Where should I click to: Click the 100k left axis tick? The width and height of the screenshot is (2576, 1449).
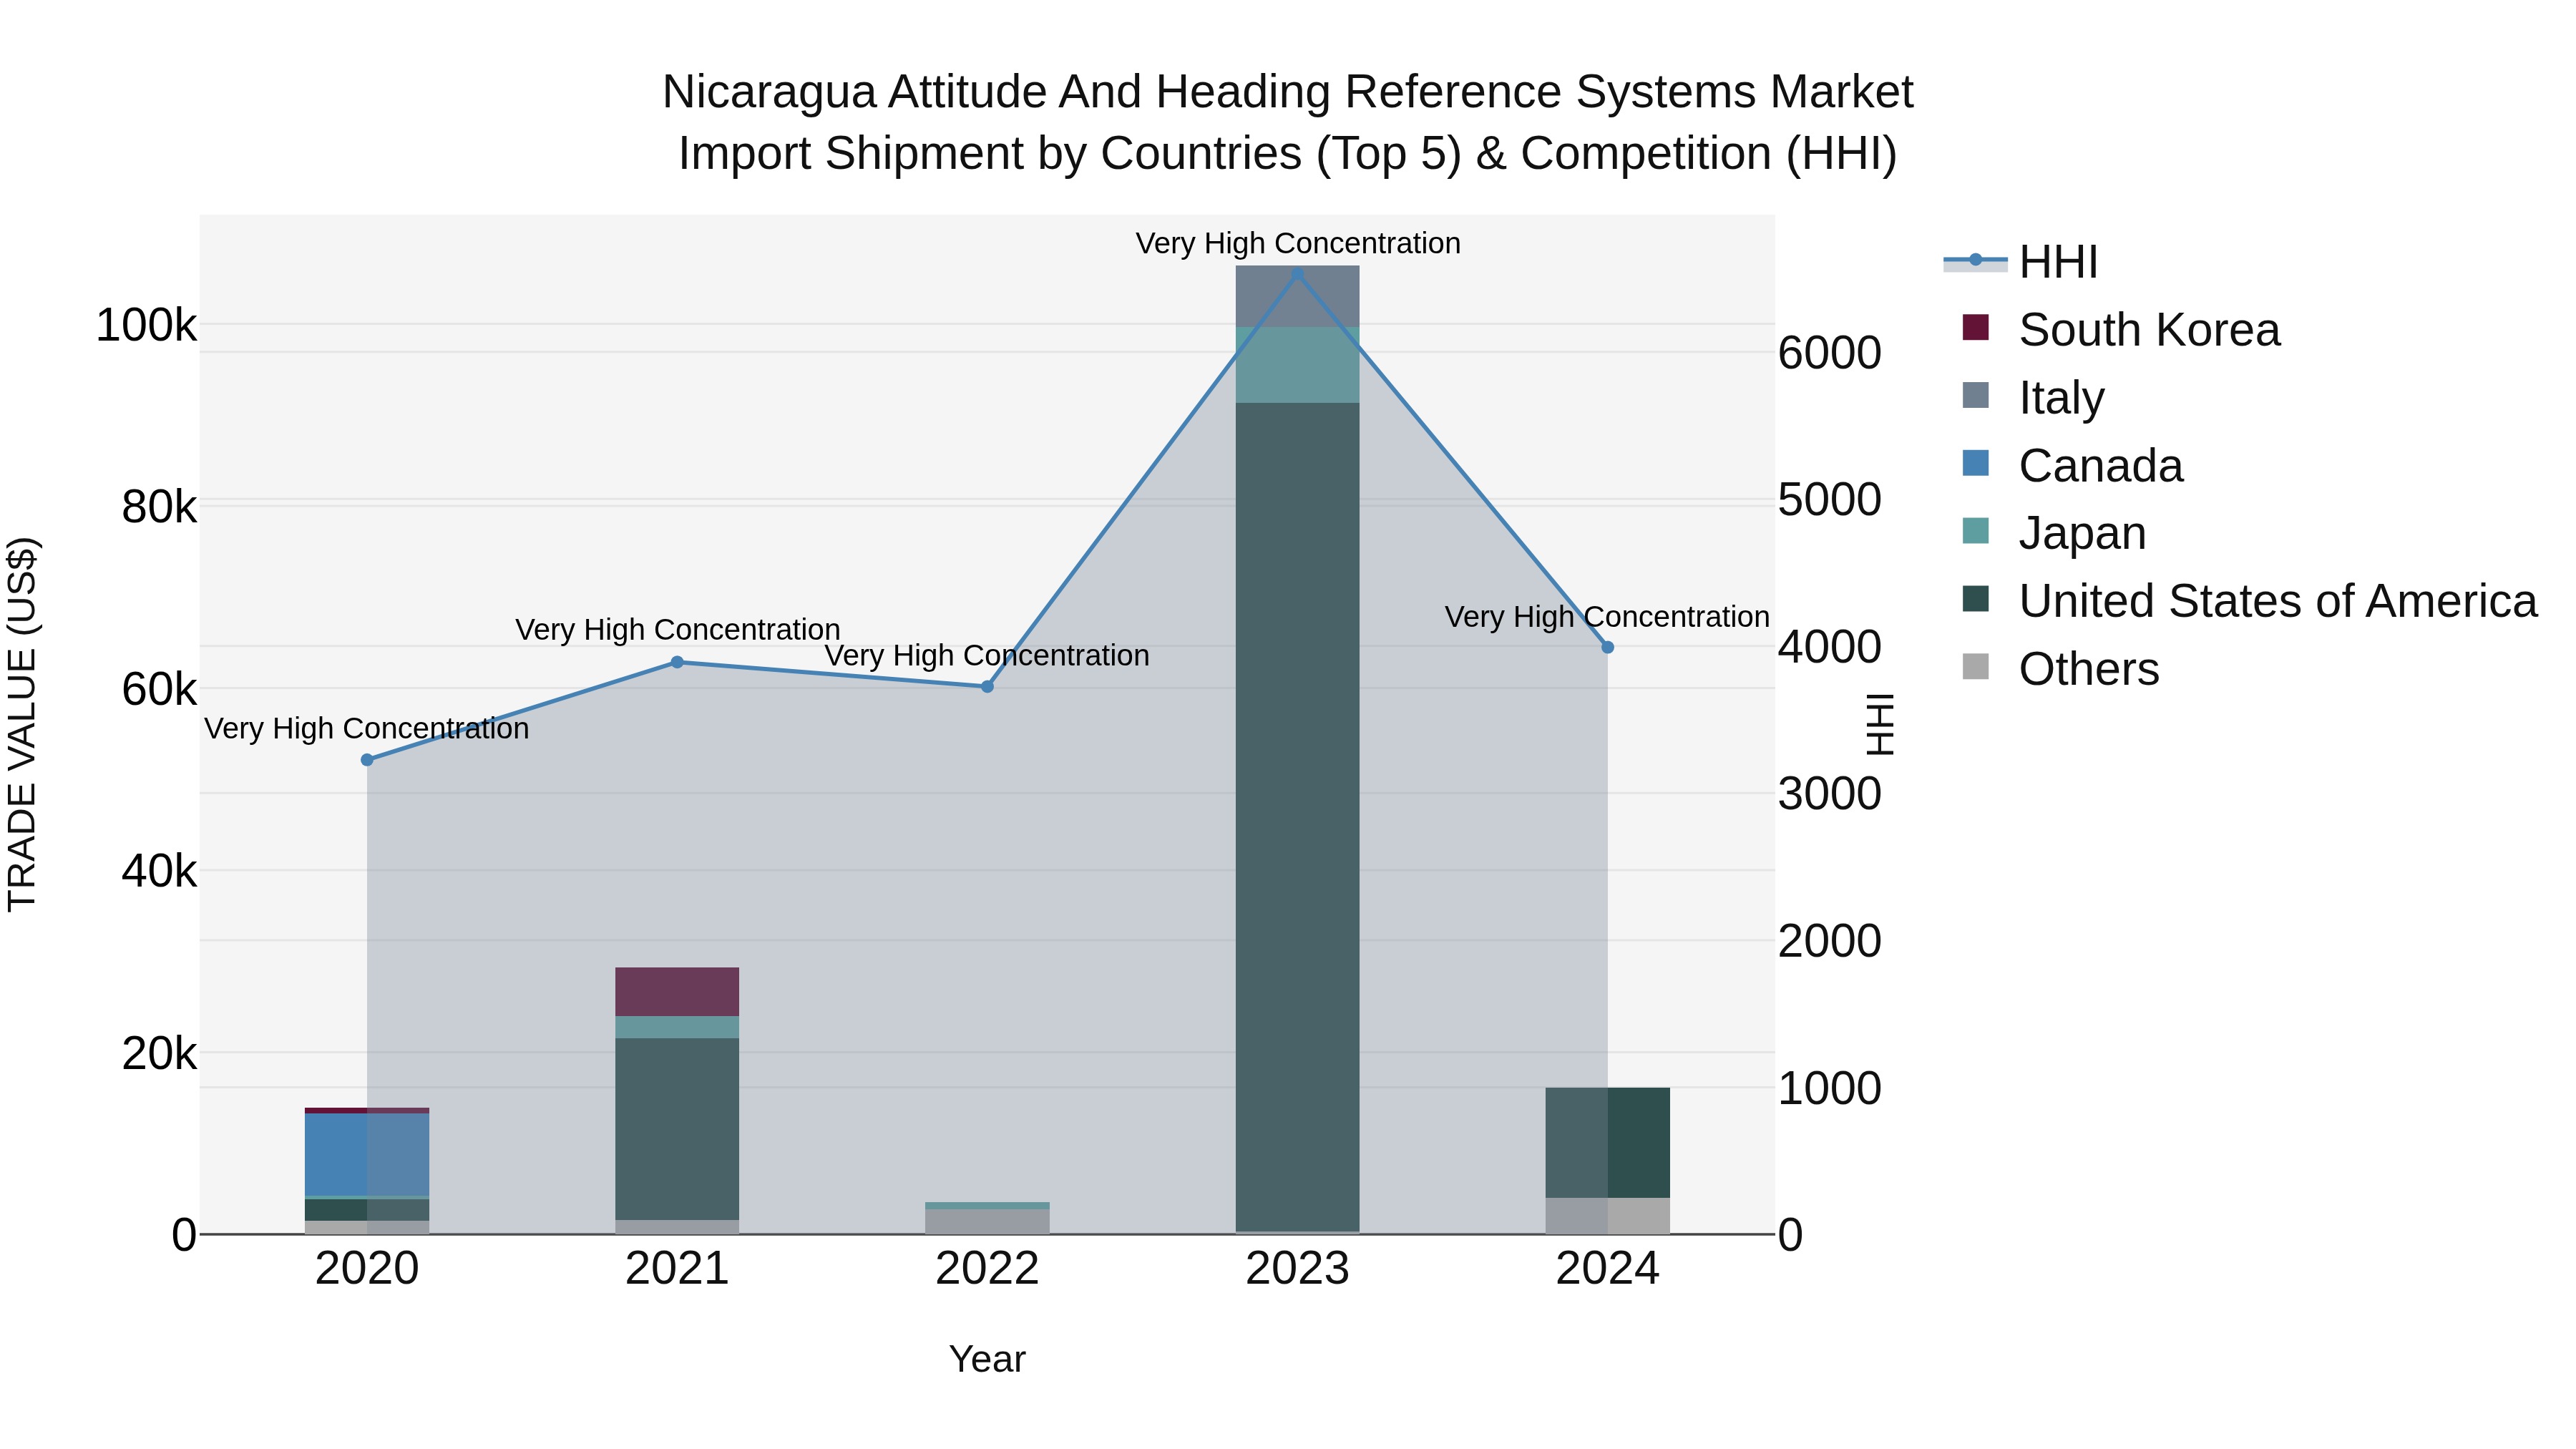click(146, 326)
